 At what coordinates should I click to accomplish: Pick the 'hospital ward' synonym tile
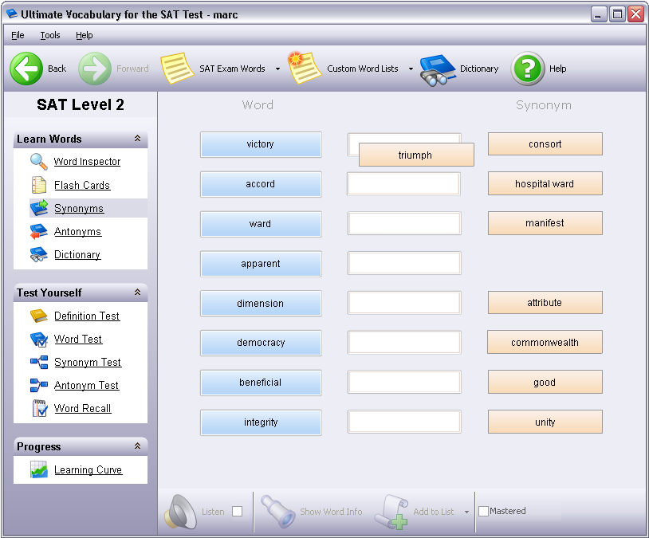545,183
